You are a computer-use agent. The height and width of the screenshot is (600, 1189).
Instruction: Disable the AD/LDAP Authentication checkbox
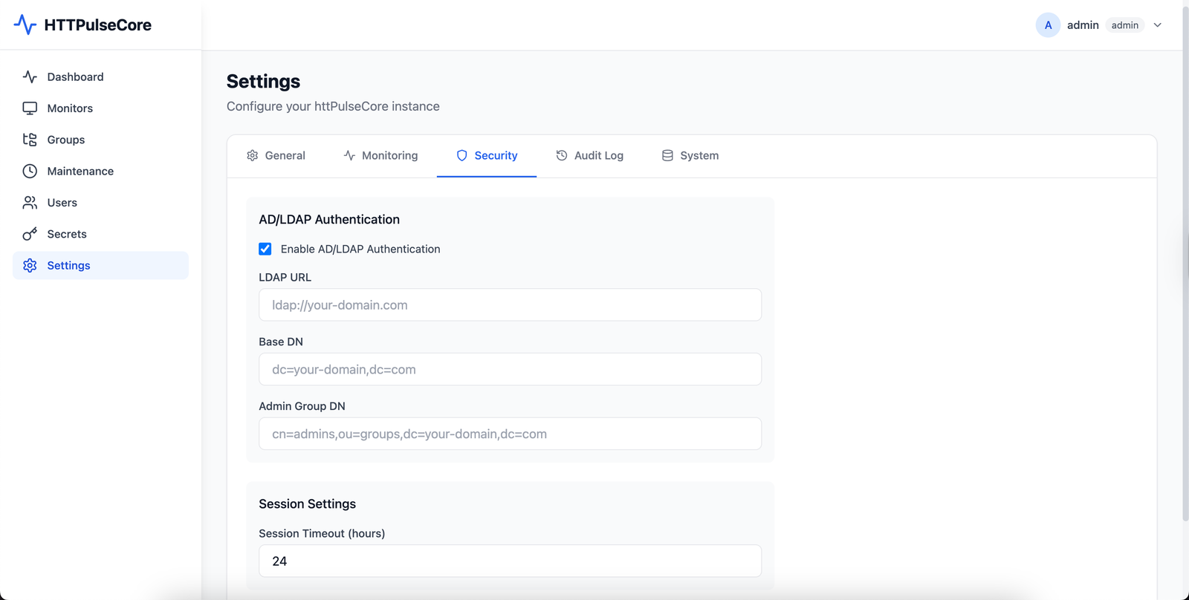(265, 249)
